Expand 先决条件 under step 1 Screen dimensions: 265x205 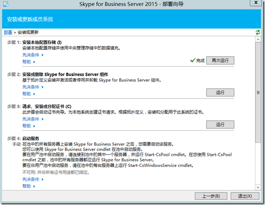coord(33,55)
